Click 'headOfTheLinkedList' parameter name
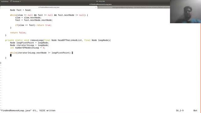 [70, 40]
